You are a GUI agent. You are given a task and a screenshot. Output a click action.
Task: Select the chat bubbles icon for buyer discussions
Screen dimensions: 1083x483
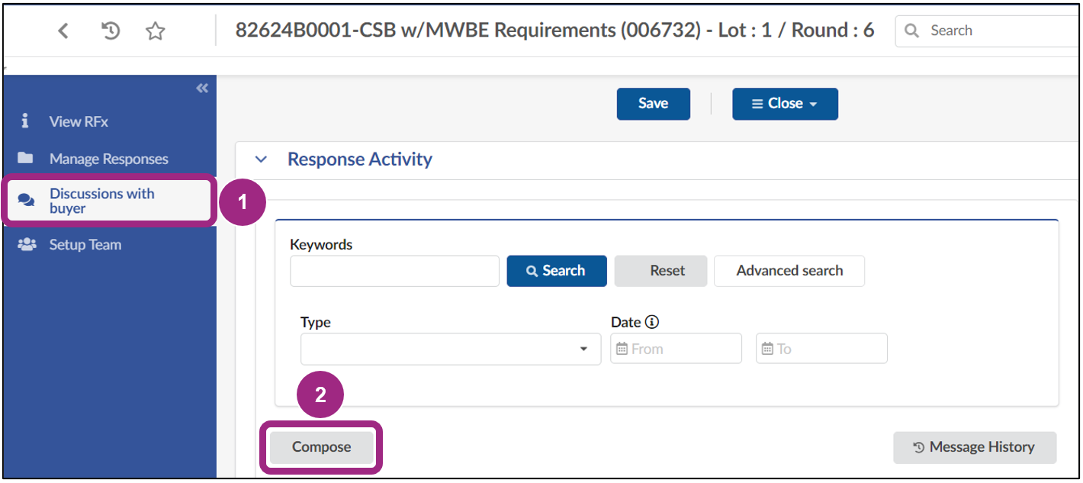pos(25,199)
